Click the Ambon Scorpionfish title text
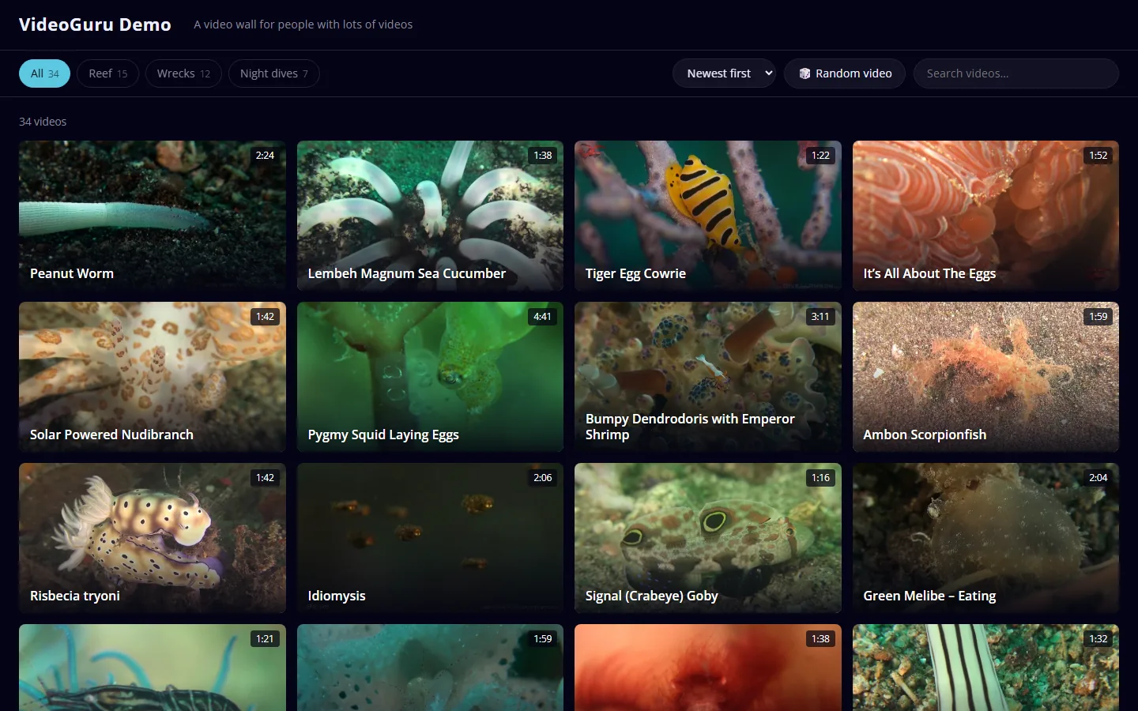The height and width of the screenshot is (711, 1138). (925, 434)
